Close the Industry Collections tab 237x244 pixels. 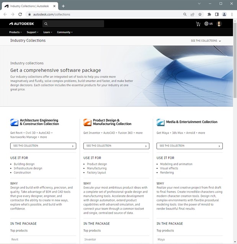(x=54, y=6)
